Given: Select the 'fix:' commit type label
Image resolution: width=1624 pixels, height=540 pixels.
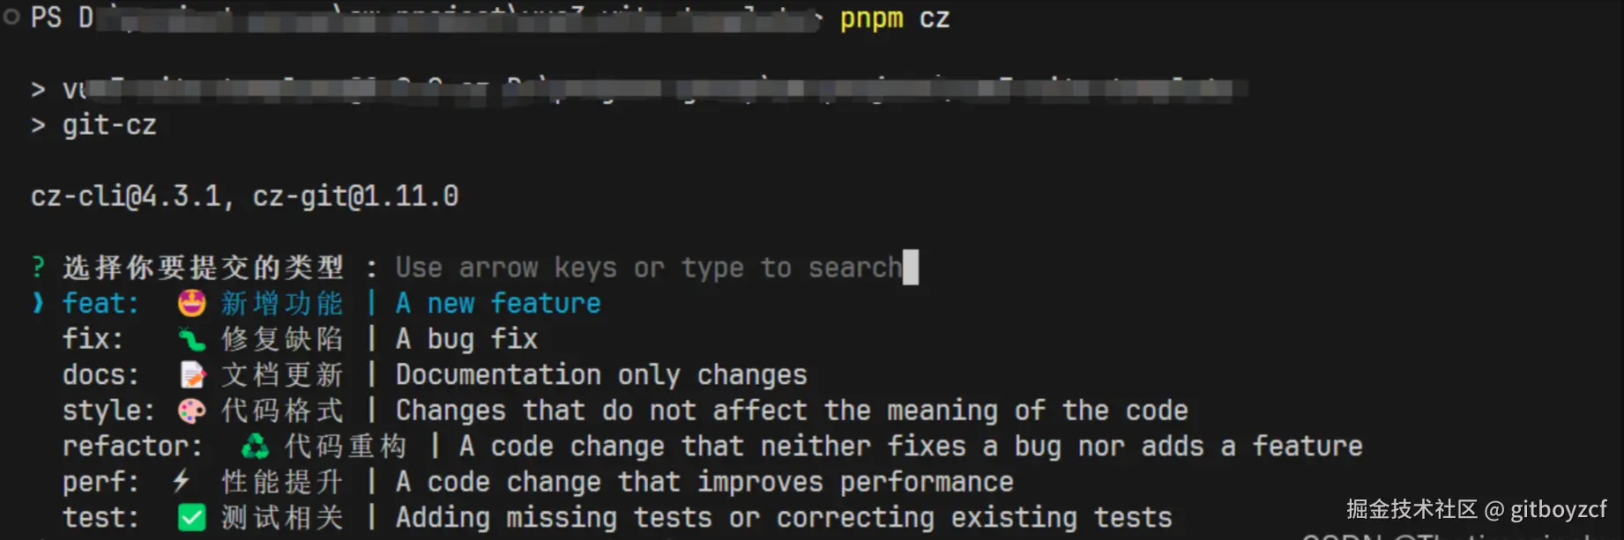Looking at the screenshot, I should [93, 339].
